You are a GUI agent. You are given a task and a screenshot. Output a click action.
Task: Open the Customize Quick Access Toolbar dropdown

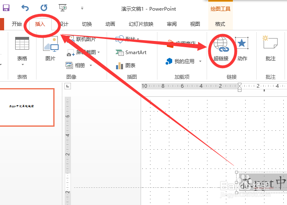pos(82,8)
